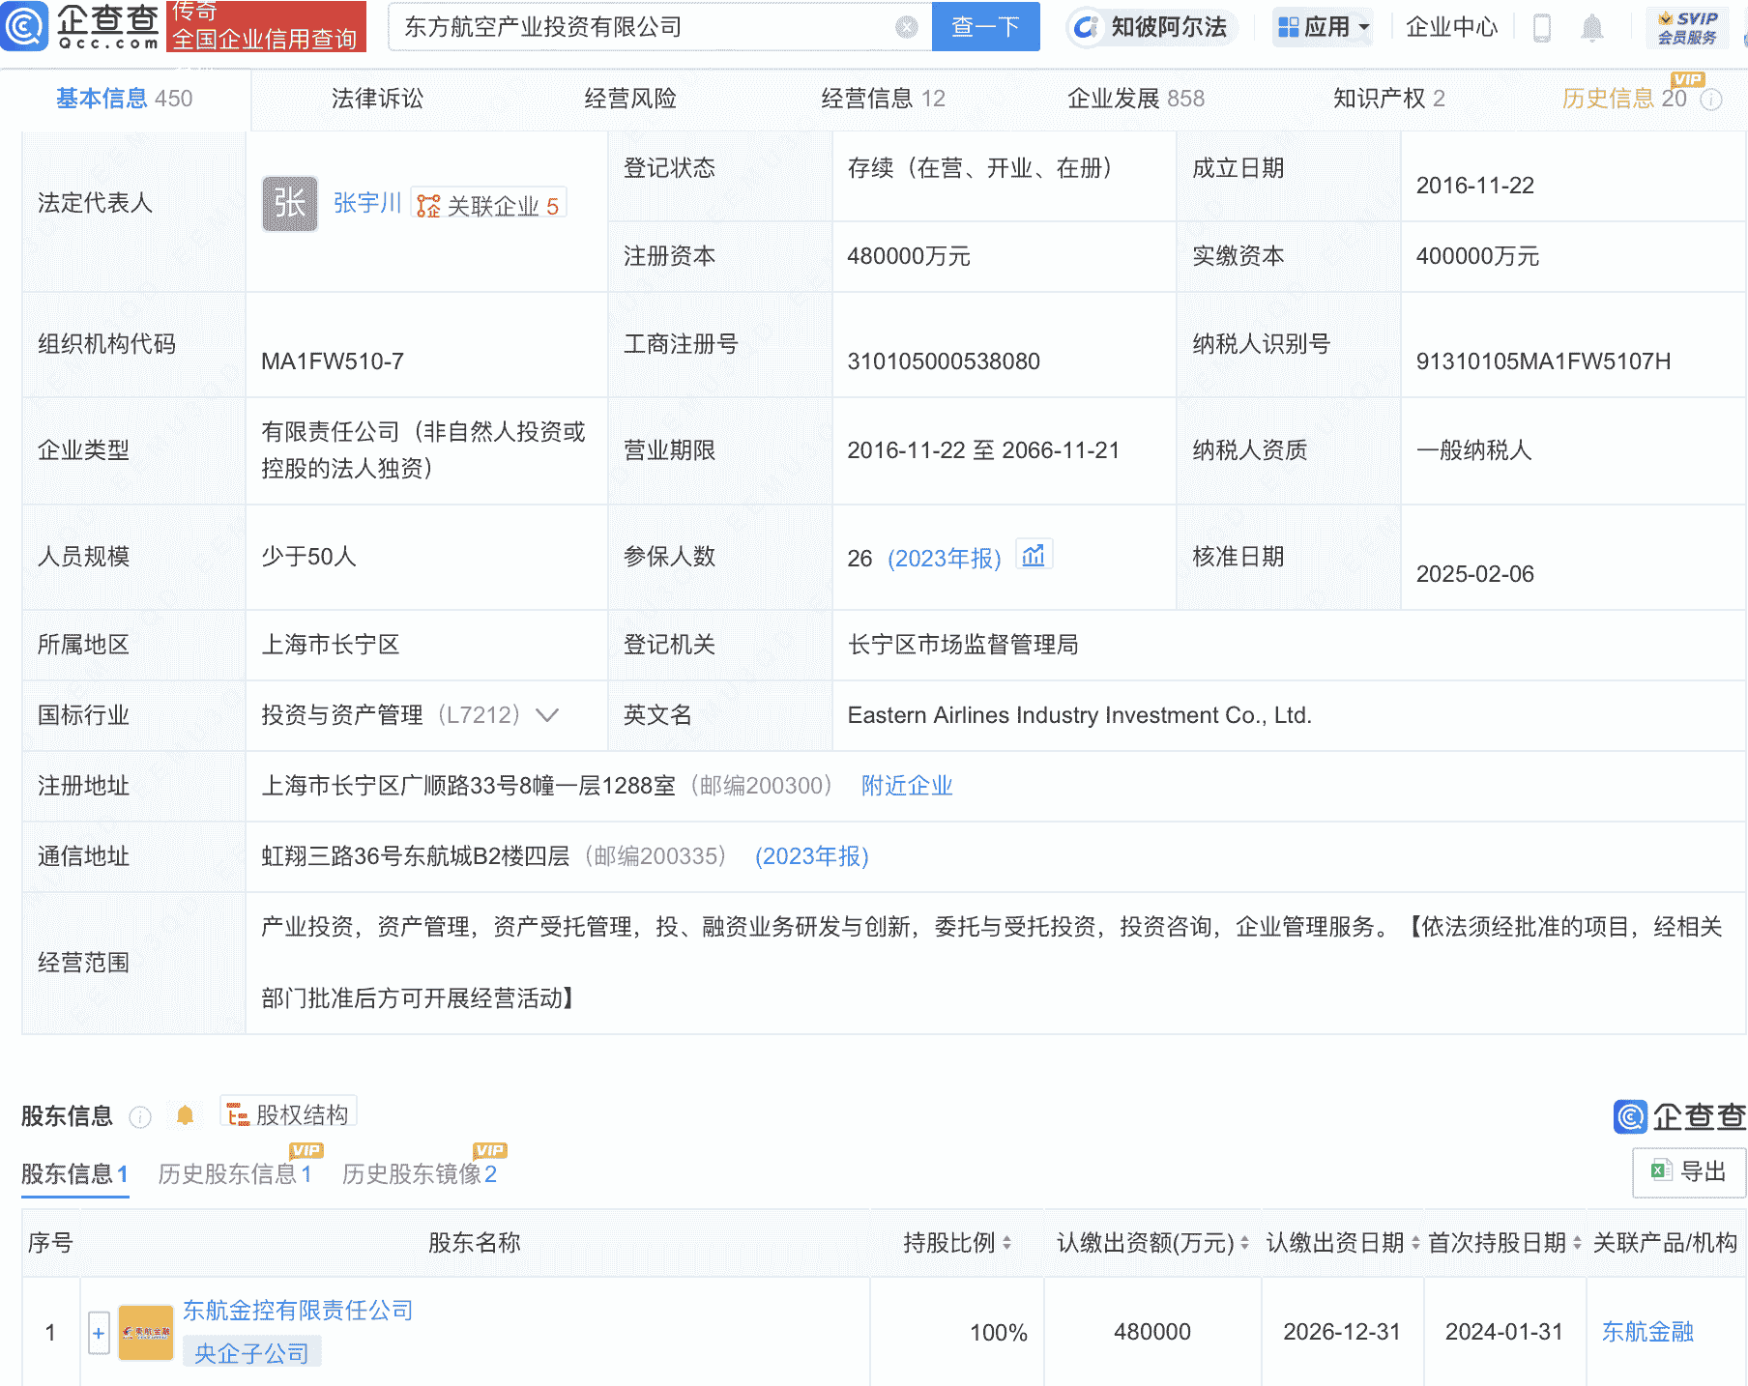Click the info icon beside 股东信息
Viewport: 1748px width, 1386px height.
click(140, 1117)
